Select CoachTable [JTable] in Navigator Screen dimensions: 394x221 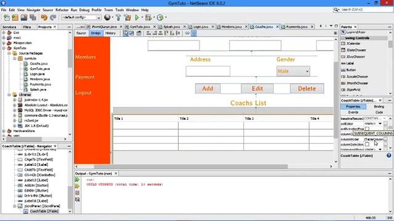coord(44,211)
